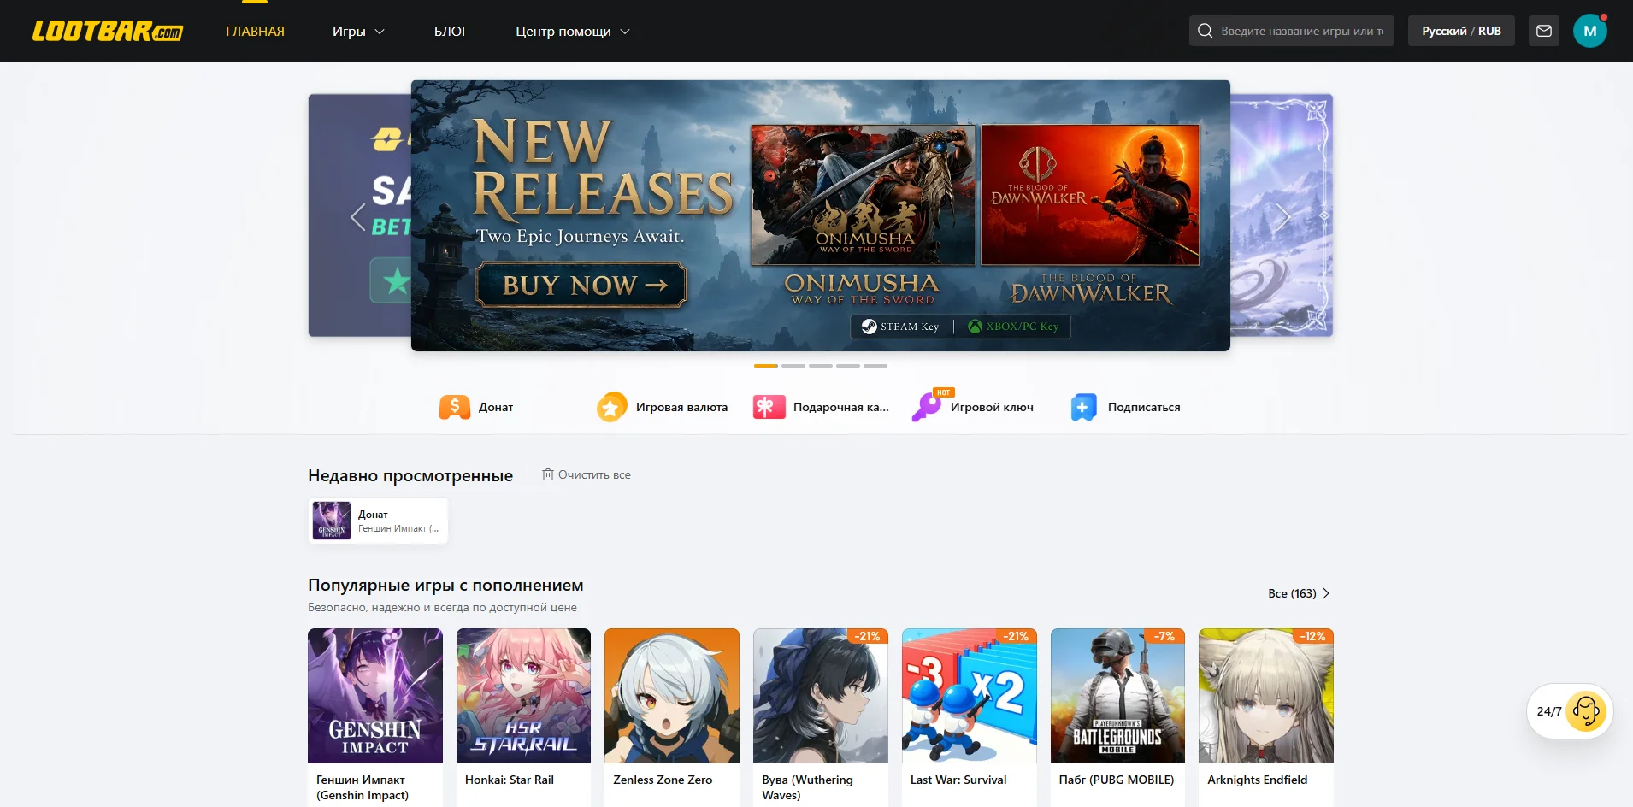Click the Донат orange dollar icon
1633x807 pixels.
coord(455,407)
